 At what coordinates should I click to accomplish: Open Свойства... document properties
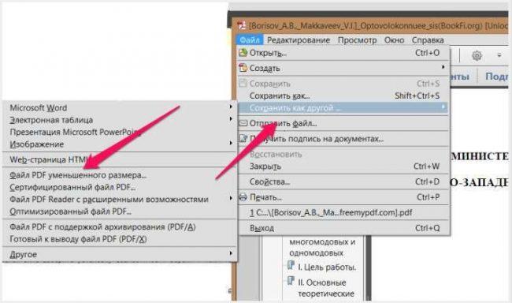pos(343,181)
